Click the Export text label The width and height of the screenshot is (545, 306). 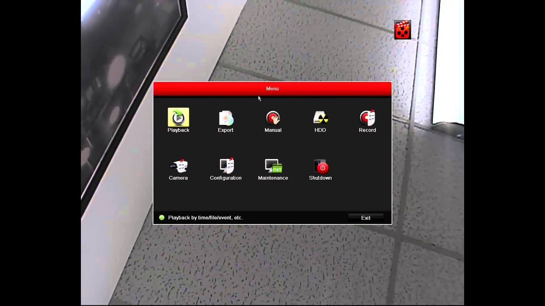tap(226, 130)
